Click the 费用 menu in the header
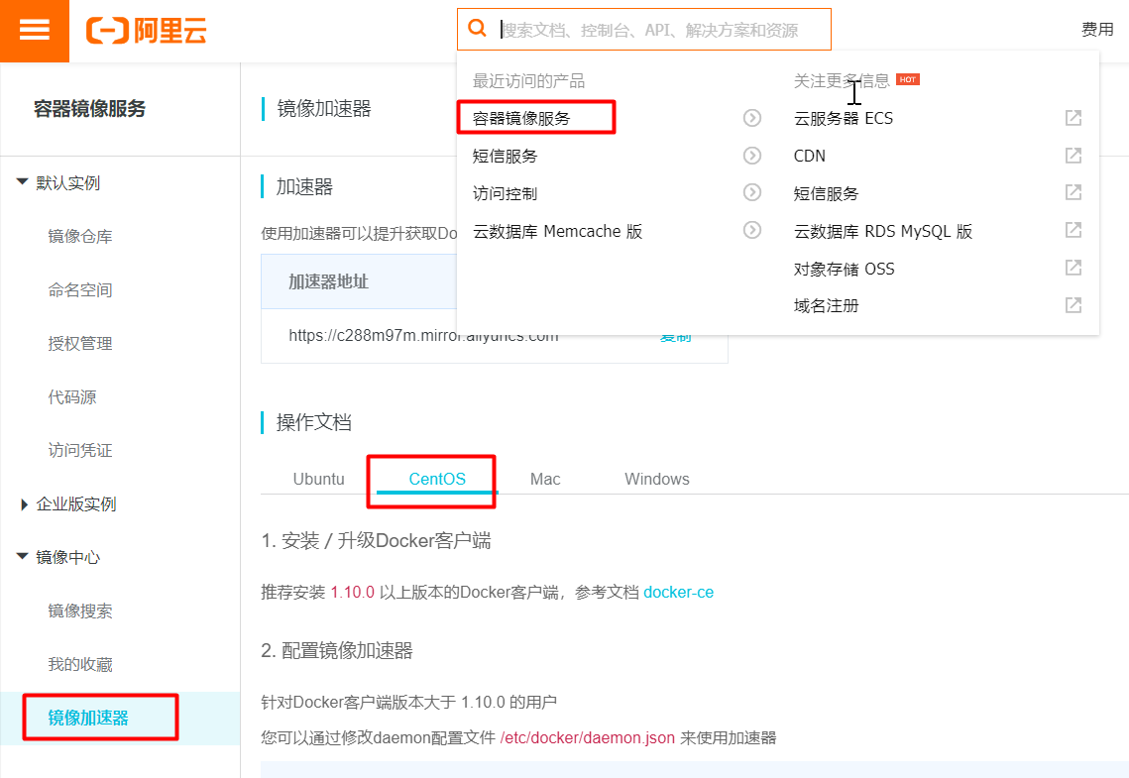 [1097, 30]
